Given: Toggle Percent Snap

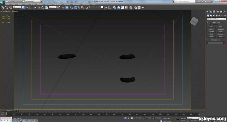Looking at the screenshot, I should (x=79, y=8).
